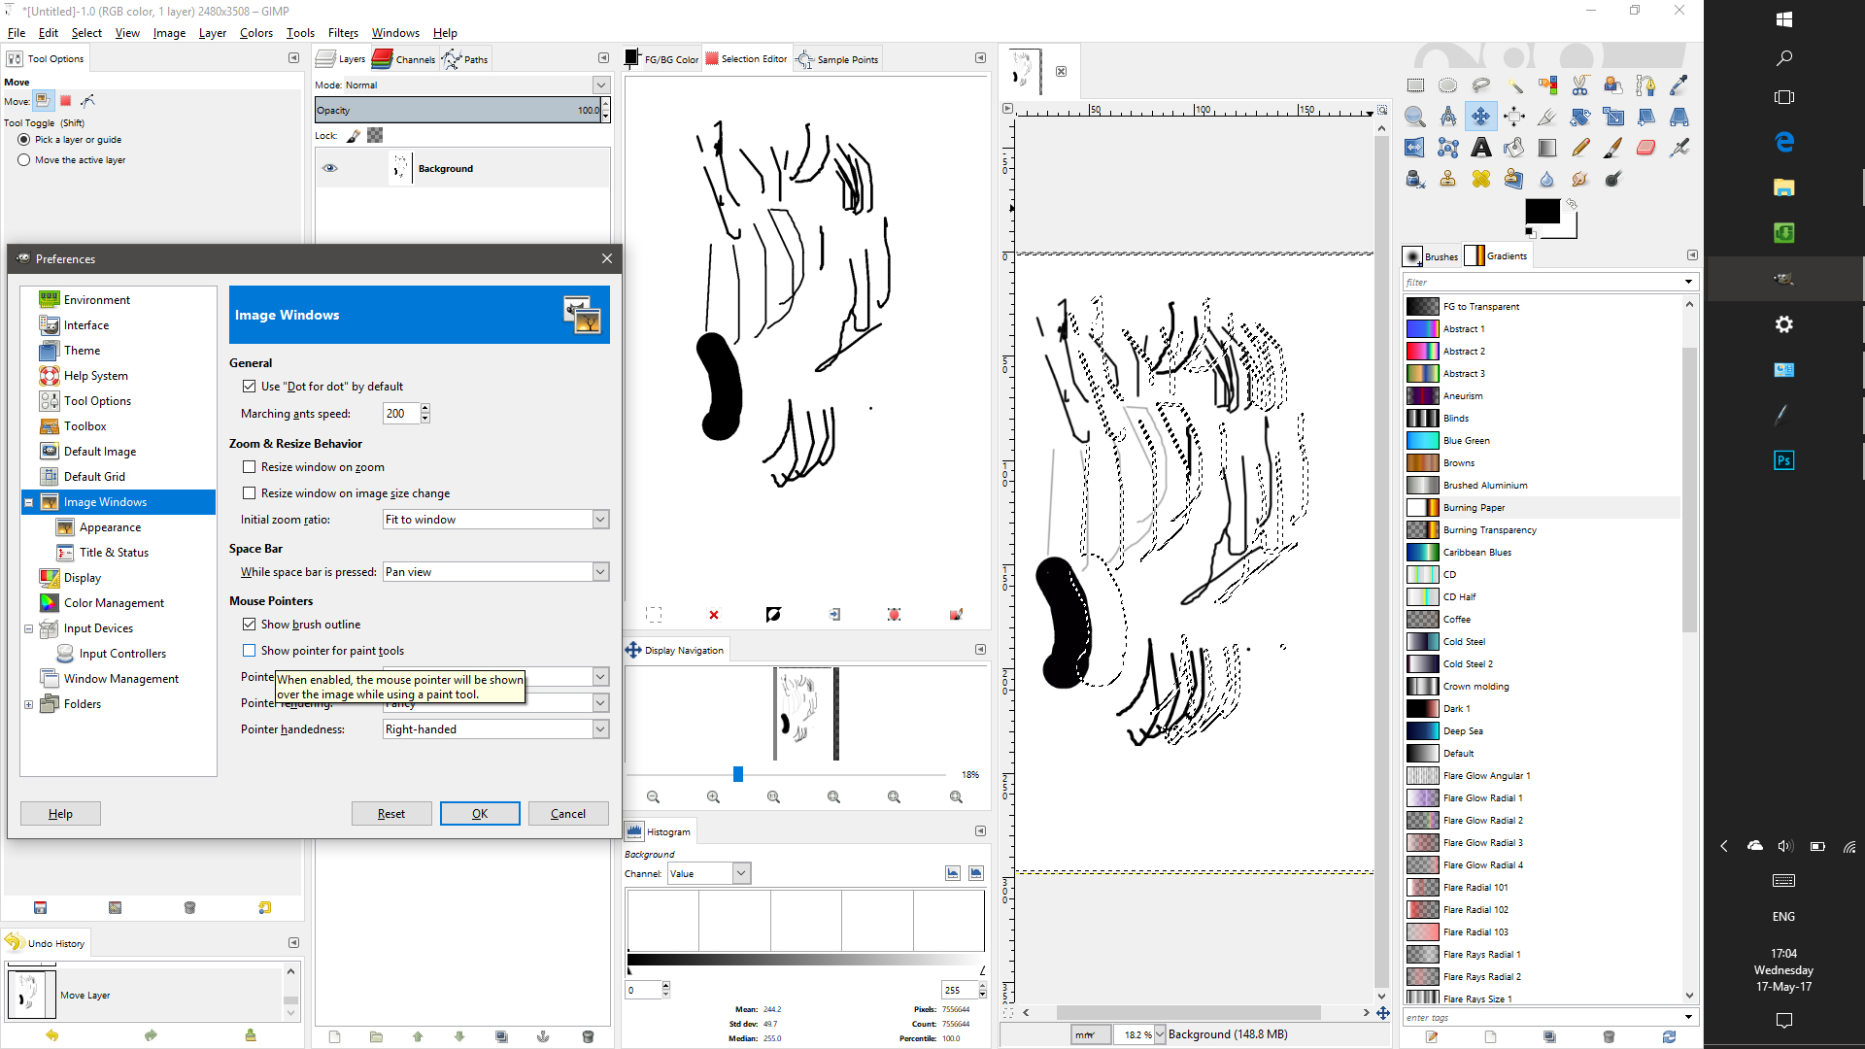The height and width of the screenshot is (1049, 1865).
Task: Toggle 'Show brush outline' checkbox
Action: pos(250,625)
